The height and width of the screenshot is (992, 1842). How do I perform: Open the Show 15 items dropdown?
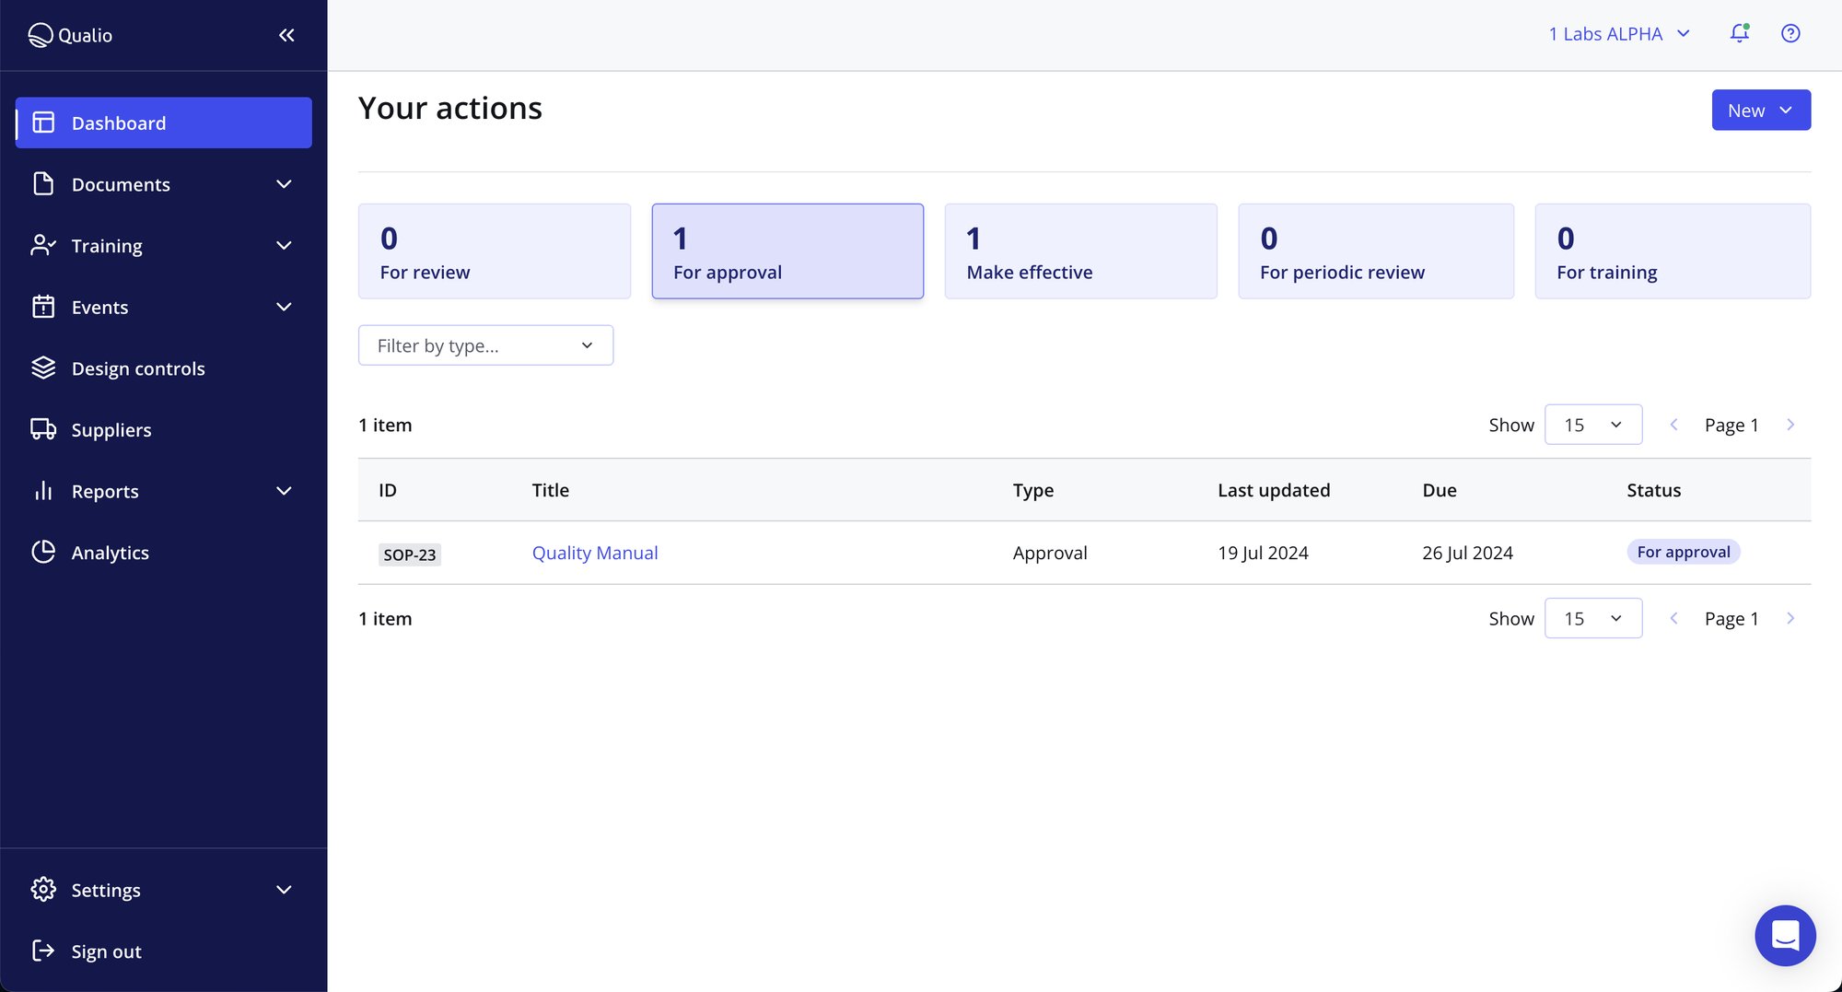[x=1593, y=425]
